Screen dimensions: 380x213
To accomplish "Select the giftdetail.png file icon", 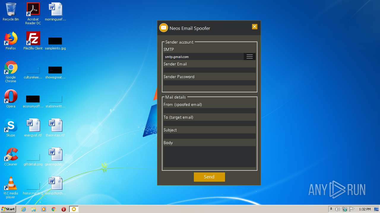I will [x=33, y=159].
